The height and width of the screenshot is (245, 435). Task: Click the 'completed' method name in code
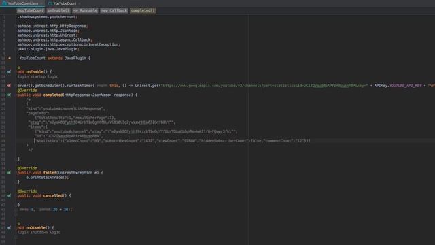pos(53,95)
